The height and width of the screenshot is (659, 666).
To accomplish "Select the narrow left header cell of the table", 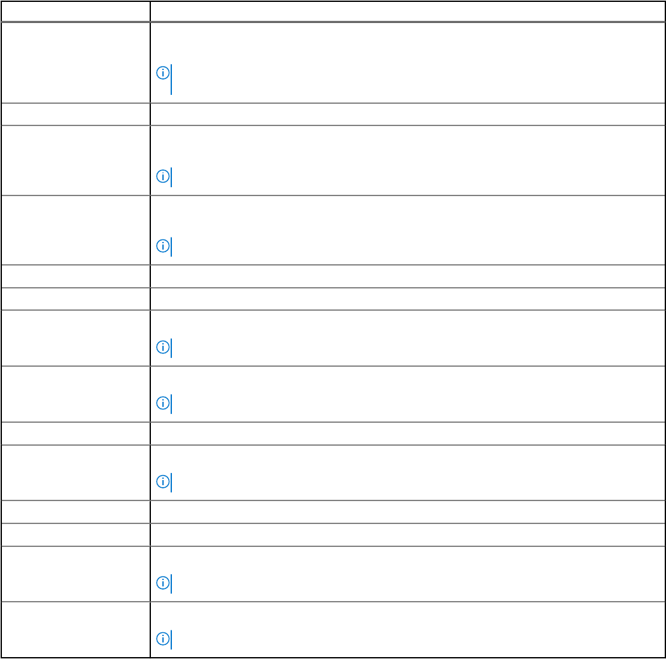I will point(76,11).
